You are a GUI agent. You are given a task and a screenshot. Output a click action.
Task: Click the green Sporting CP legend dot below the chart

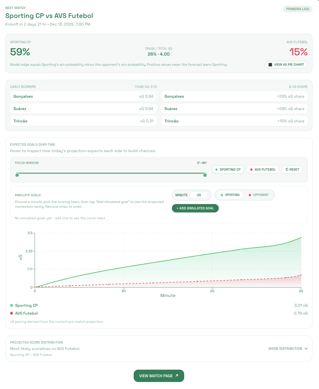[x=12, y=305]
